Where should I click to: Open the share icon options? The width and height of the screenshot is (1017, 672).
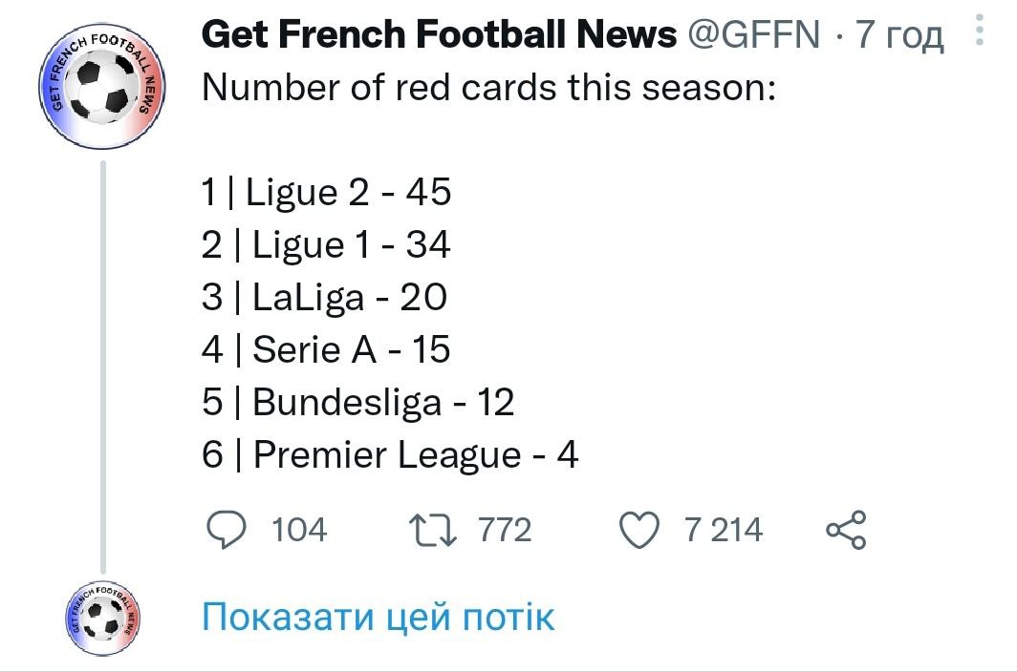846,530
